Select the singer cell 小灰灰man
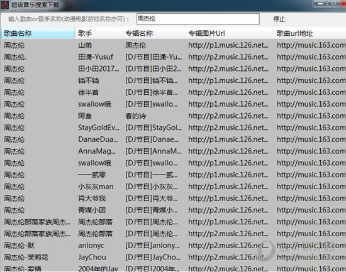346x272 pixels. 96,187
